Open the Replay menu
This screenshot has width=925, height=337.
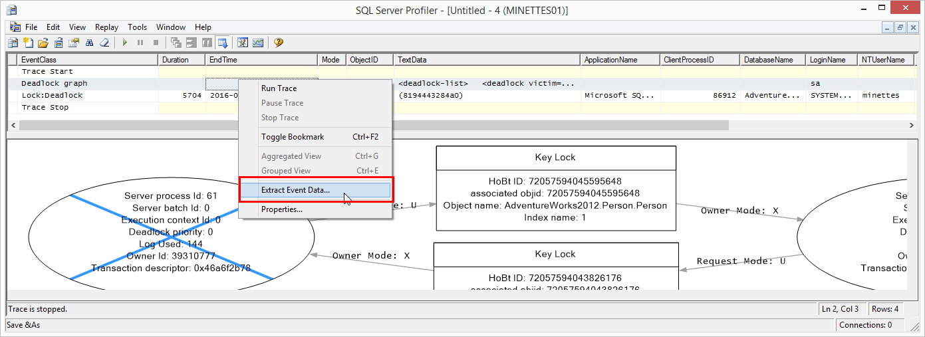click(x=106, y=27)
